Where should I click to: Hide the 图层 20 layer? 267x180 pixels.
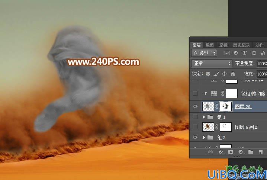tap(195, 106)
